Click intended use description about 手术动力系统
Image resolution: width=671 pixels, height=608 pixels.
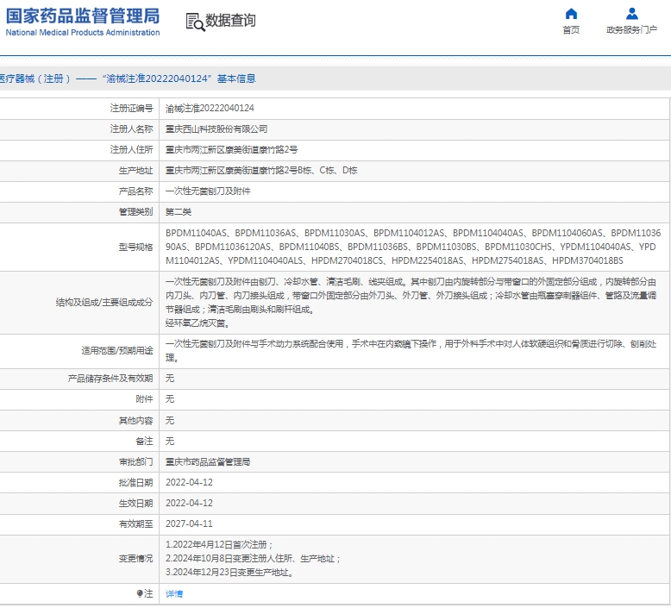(x=411, y=350)
